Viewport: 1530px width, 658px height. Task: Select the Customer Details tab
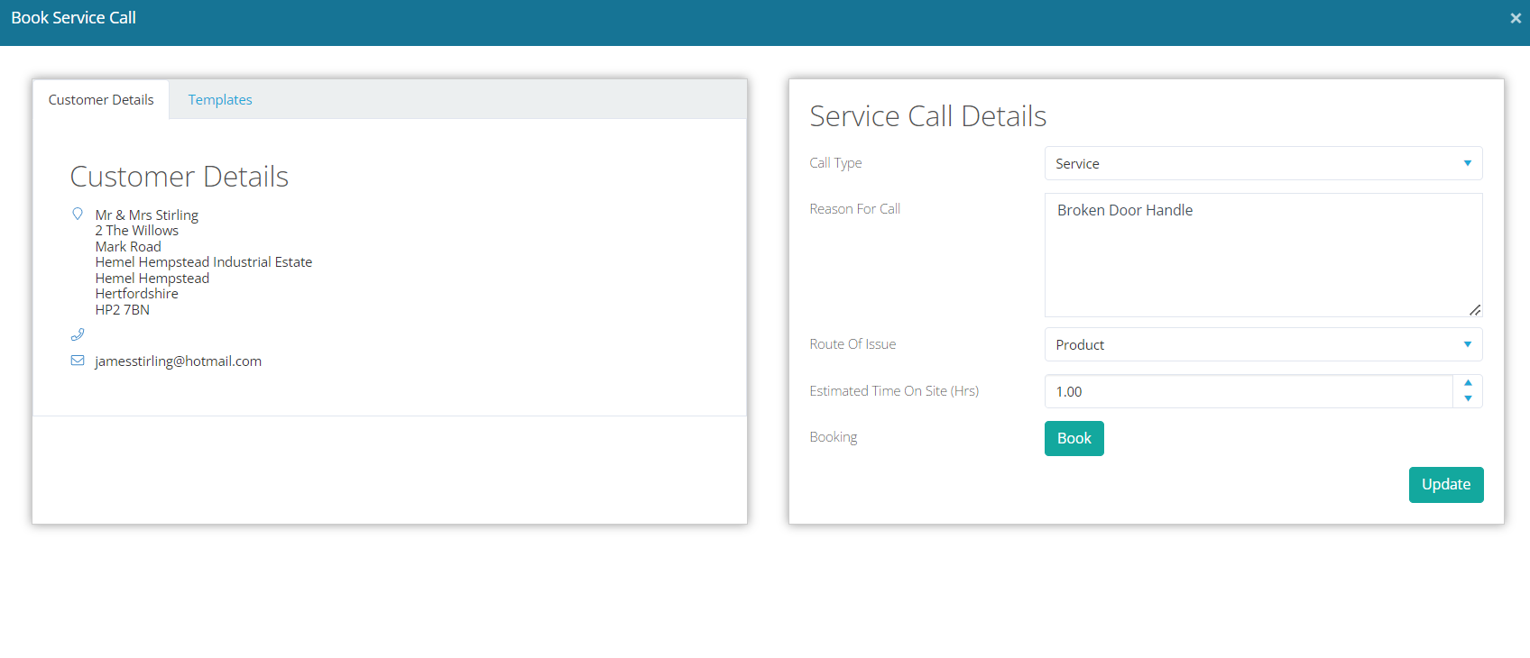click(101, 100)
